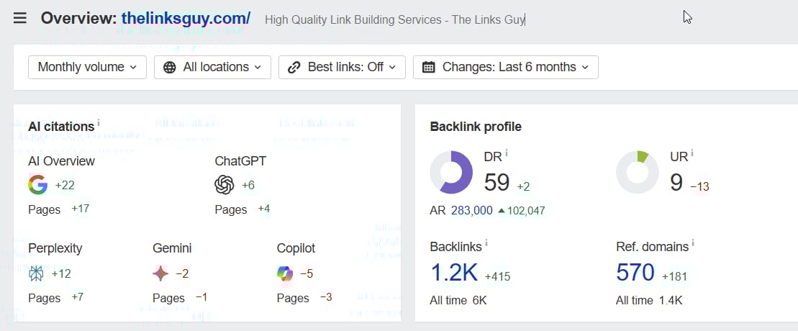This screenshot has width=798, height=331.
Task: Click the All time 1.4K ref. domains text
Action: tap(649, 301)
